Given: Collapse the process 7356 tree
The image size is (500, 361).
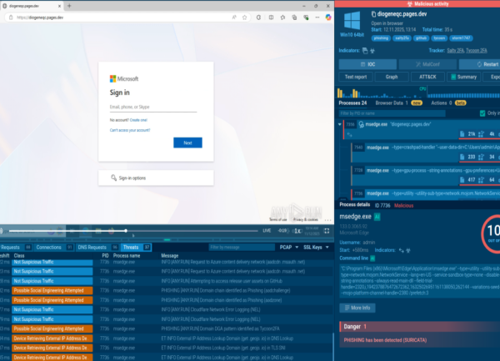Looking at the screenshot, I should point(340,124).
